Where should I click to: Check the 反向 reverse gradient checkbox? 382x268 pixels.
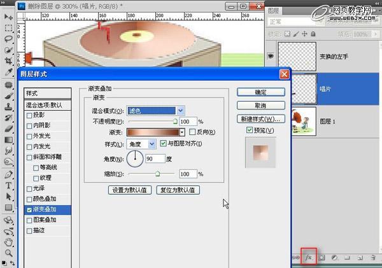tap(192, 132)
